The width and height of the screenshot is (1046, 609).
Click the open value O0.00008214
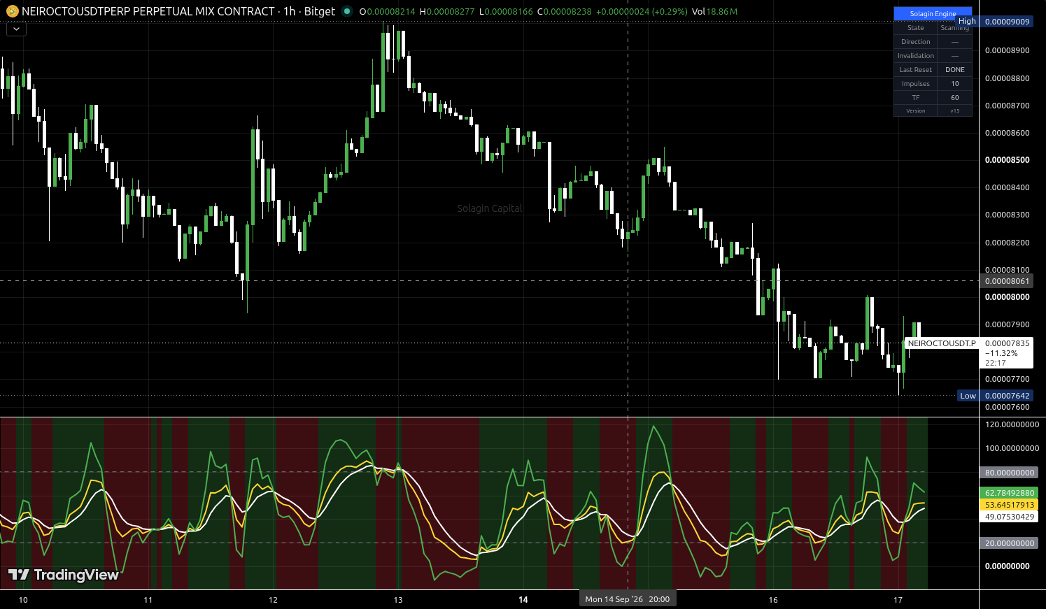click(387, 12)
